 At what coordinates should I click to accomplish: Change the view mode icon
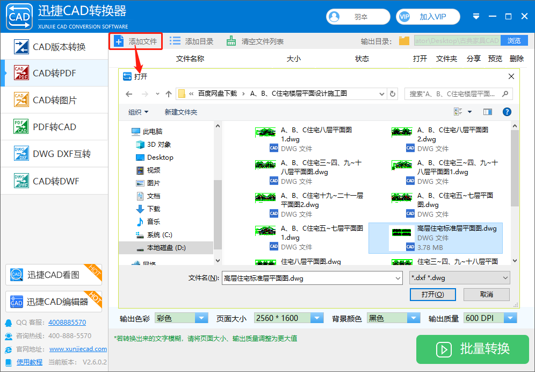(458, 112)
